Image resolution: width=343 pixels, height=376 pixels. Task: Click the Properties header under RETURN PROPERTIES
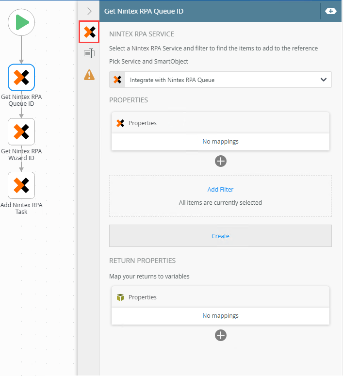[x=143, y=297]
